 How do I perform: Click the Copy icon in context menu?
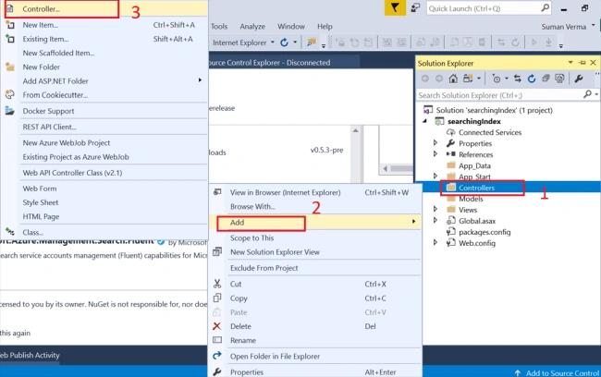tap(217, 298)
